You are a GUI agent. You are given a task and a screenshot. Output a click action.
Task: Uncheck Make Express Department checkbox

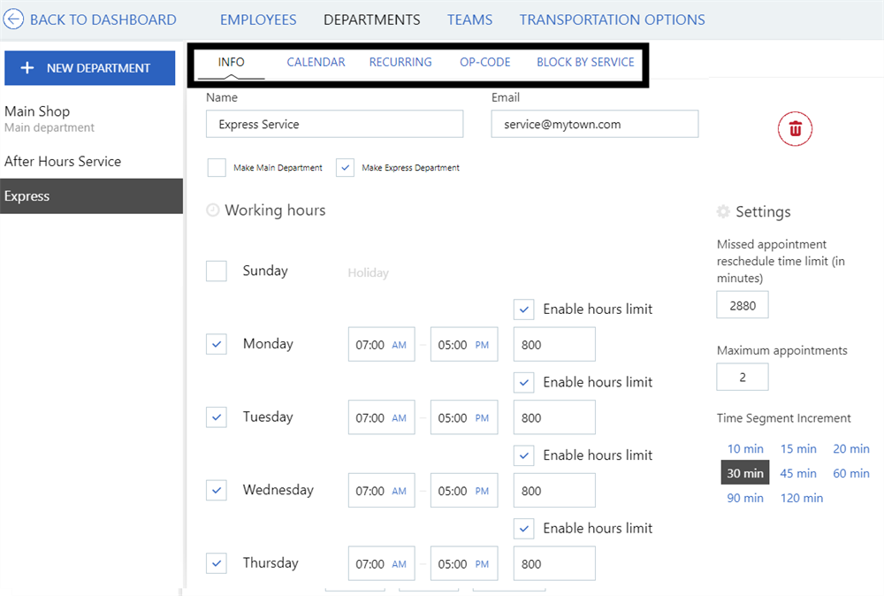click(x=345, y=167)
